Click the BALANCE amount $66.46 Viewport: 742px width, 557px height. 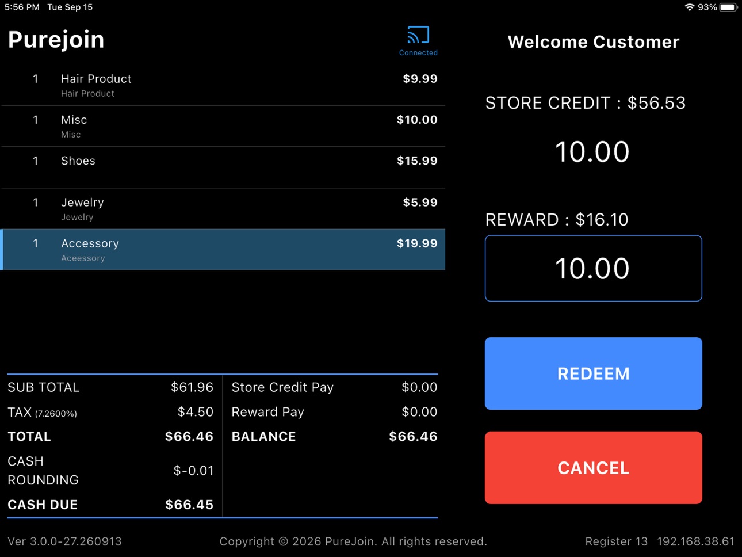pyautogui.click(x=413, y=437)
